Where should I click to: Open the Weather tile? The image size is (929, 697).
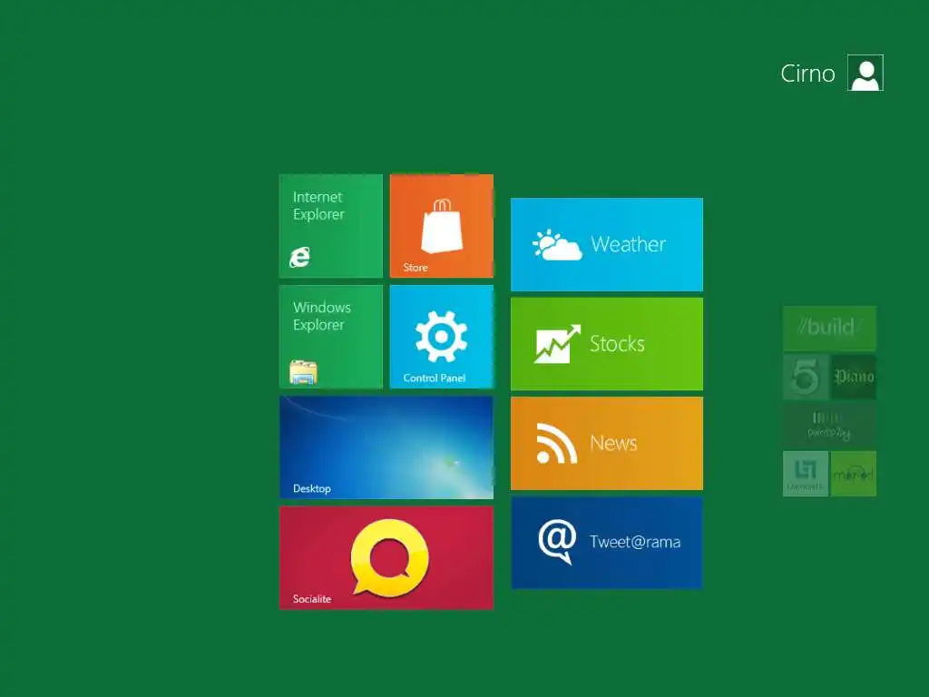(607, 244)
